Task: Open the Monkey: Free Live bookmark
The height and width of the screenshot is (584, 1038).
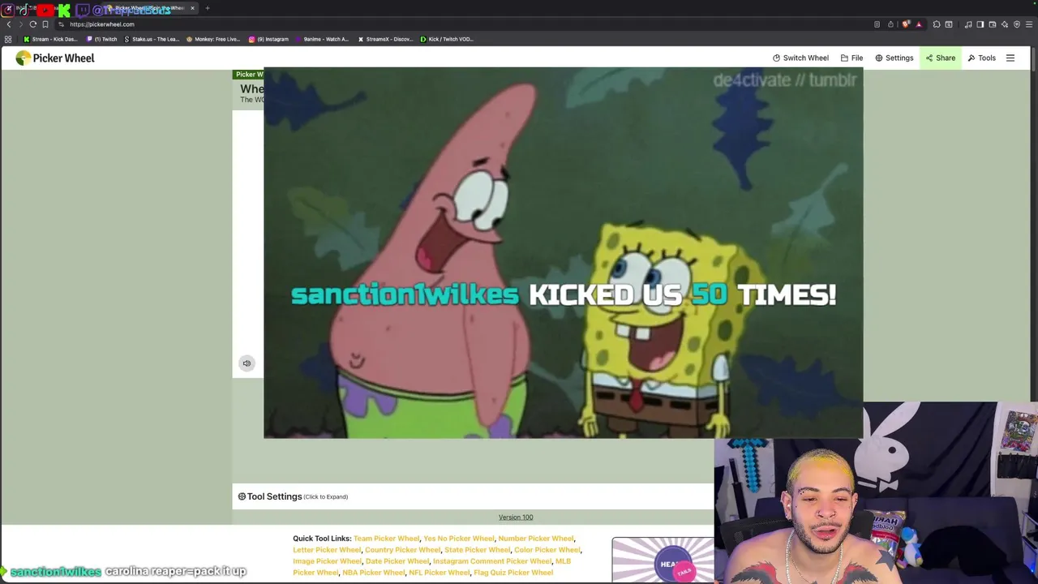Action: (213, 39)
